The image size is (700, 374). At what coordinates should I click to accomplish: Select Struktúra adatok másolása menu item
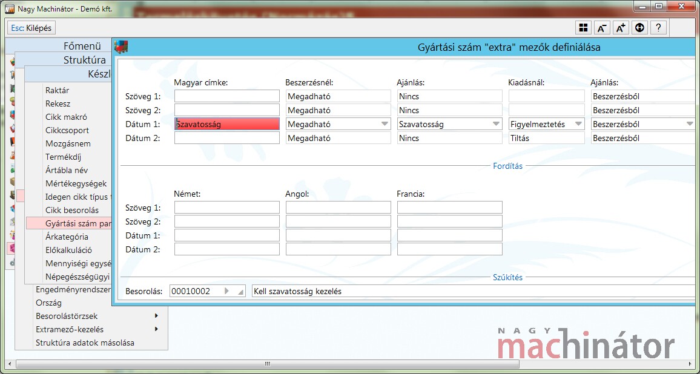tap(85, 343)
